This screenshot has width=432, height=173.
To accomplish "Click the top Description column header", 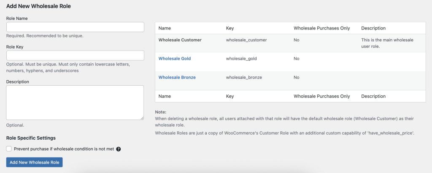I will 373,28.
